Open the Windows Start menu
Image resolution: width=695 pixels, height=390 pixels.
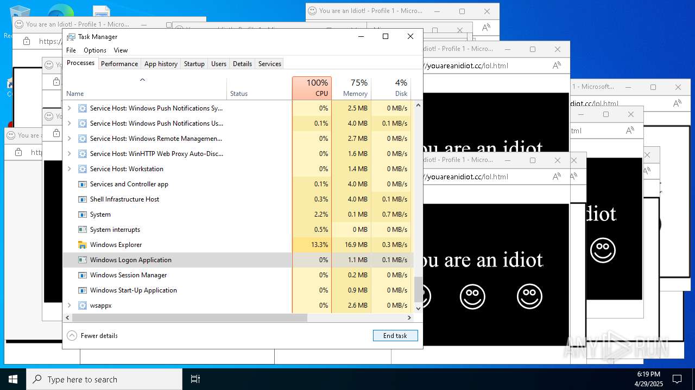pos(13,379)
